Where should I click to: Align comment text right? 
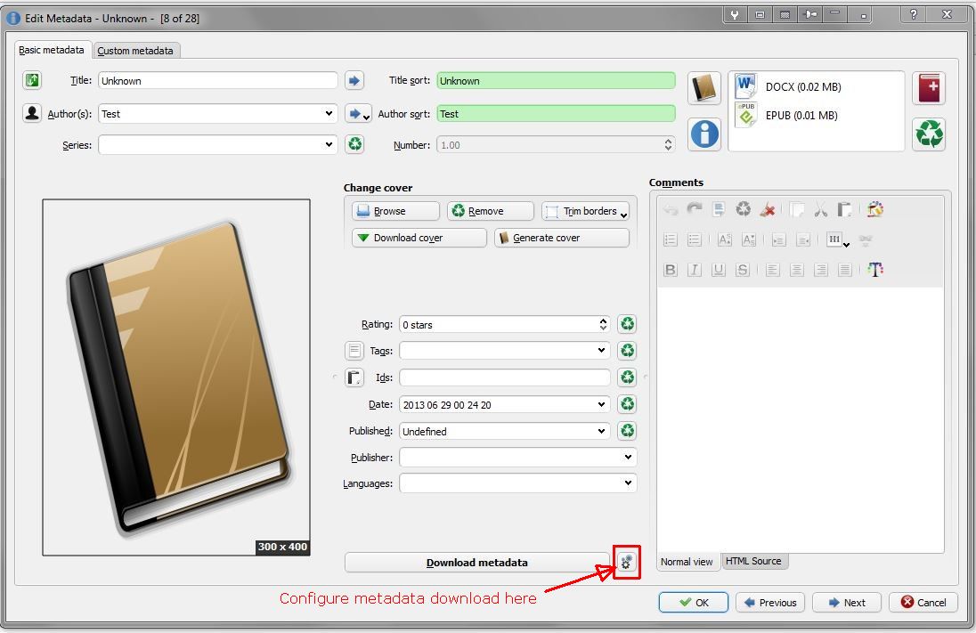[x=821, y=270]
